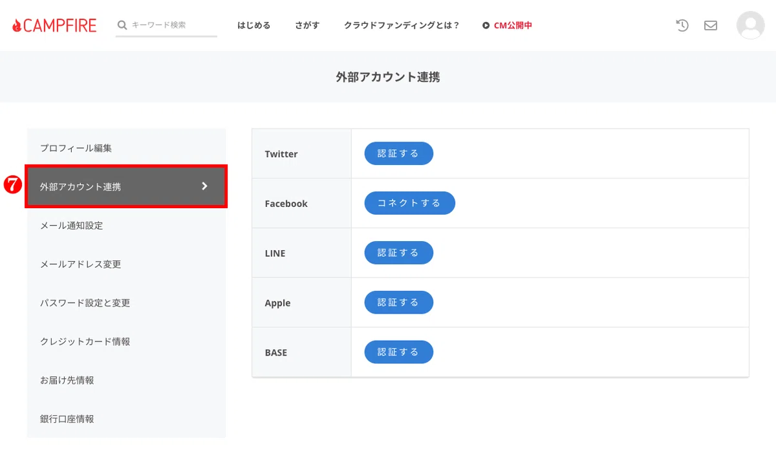Viewport: 776px width, 450px height.
Task: Open the はじめる menu item
Action: pyautogui.click(x=253, y=25)
